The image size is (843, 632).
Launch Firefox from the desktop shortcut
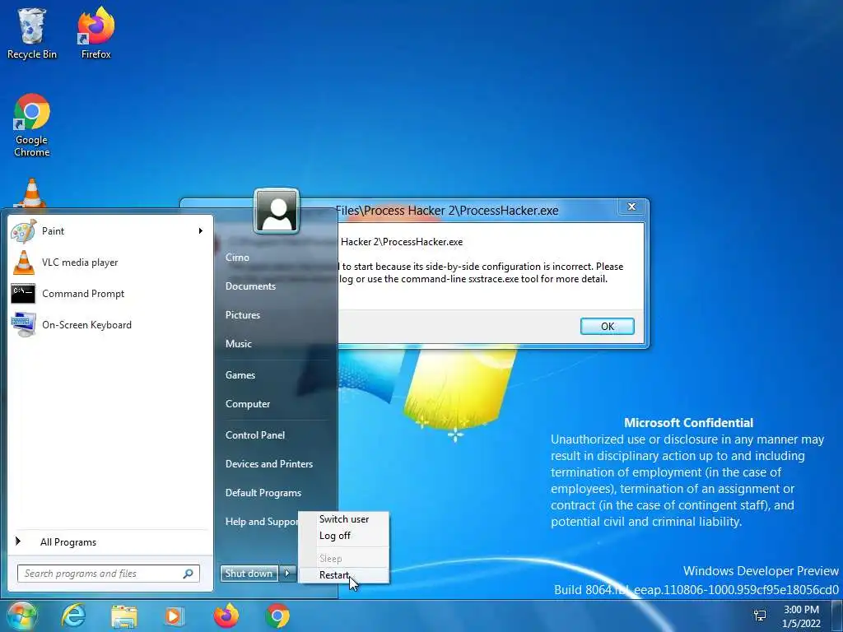[x=95, y=33]
